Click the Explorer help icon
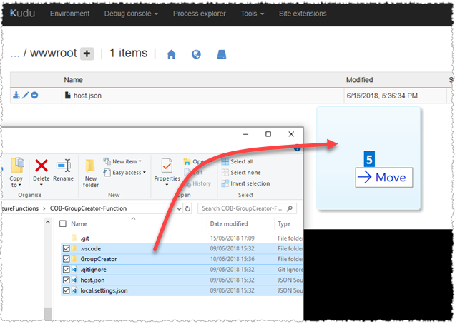The image size is (455, 324). (x=297, y=148)
